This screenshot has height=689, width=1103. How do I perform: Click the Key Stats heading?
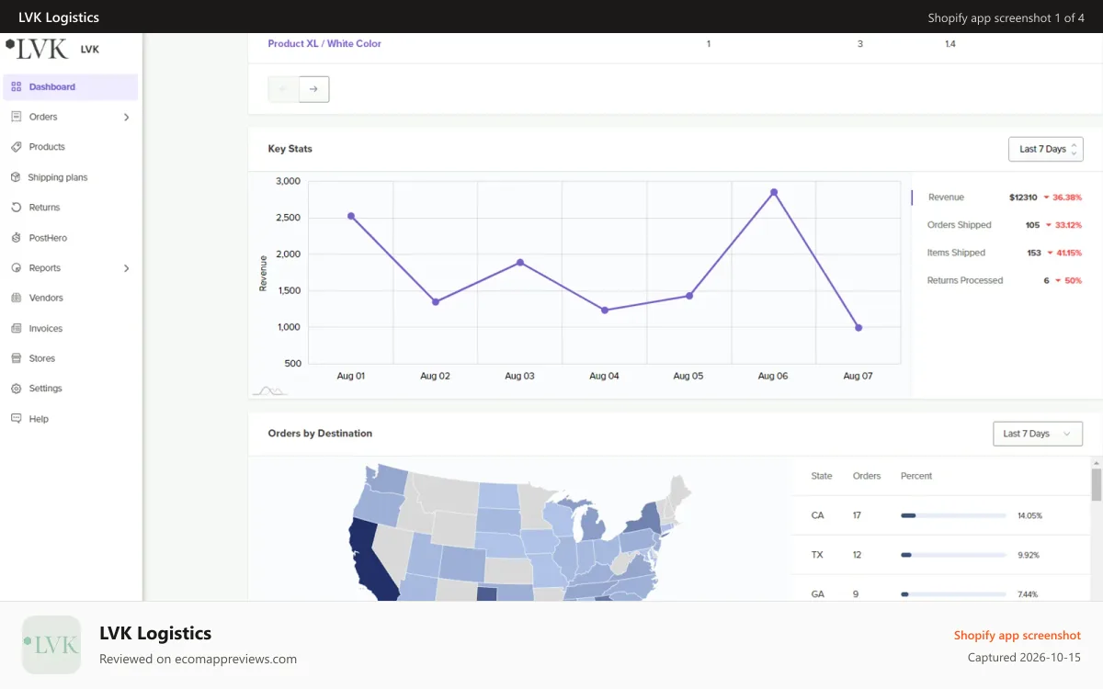[x=290, y=149]
